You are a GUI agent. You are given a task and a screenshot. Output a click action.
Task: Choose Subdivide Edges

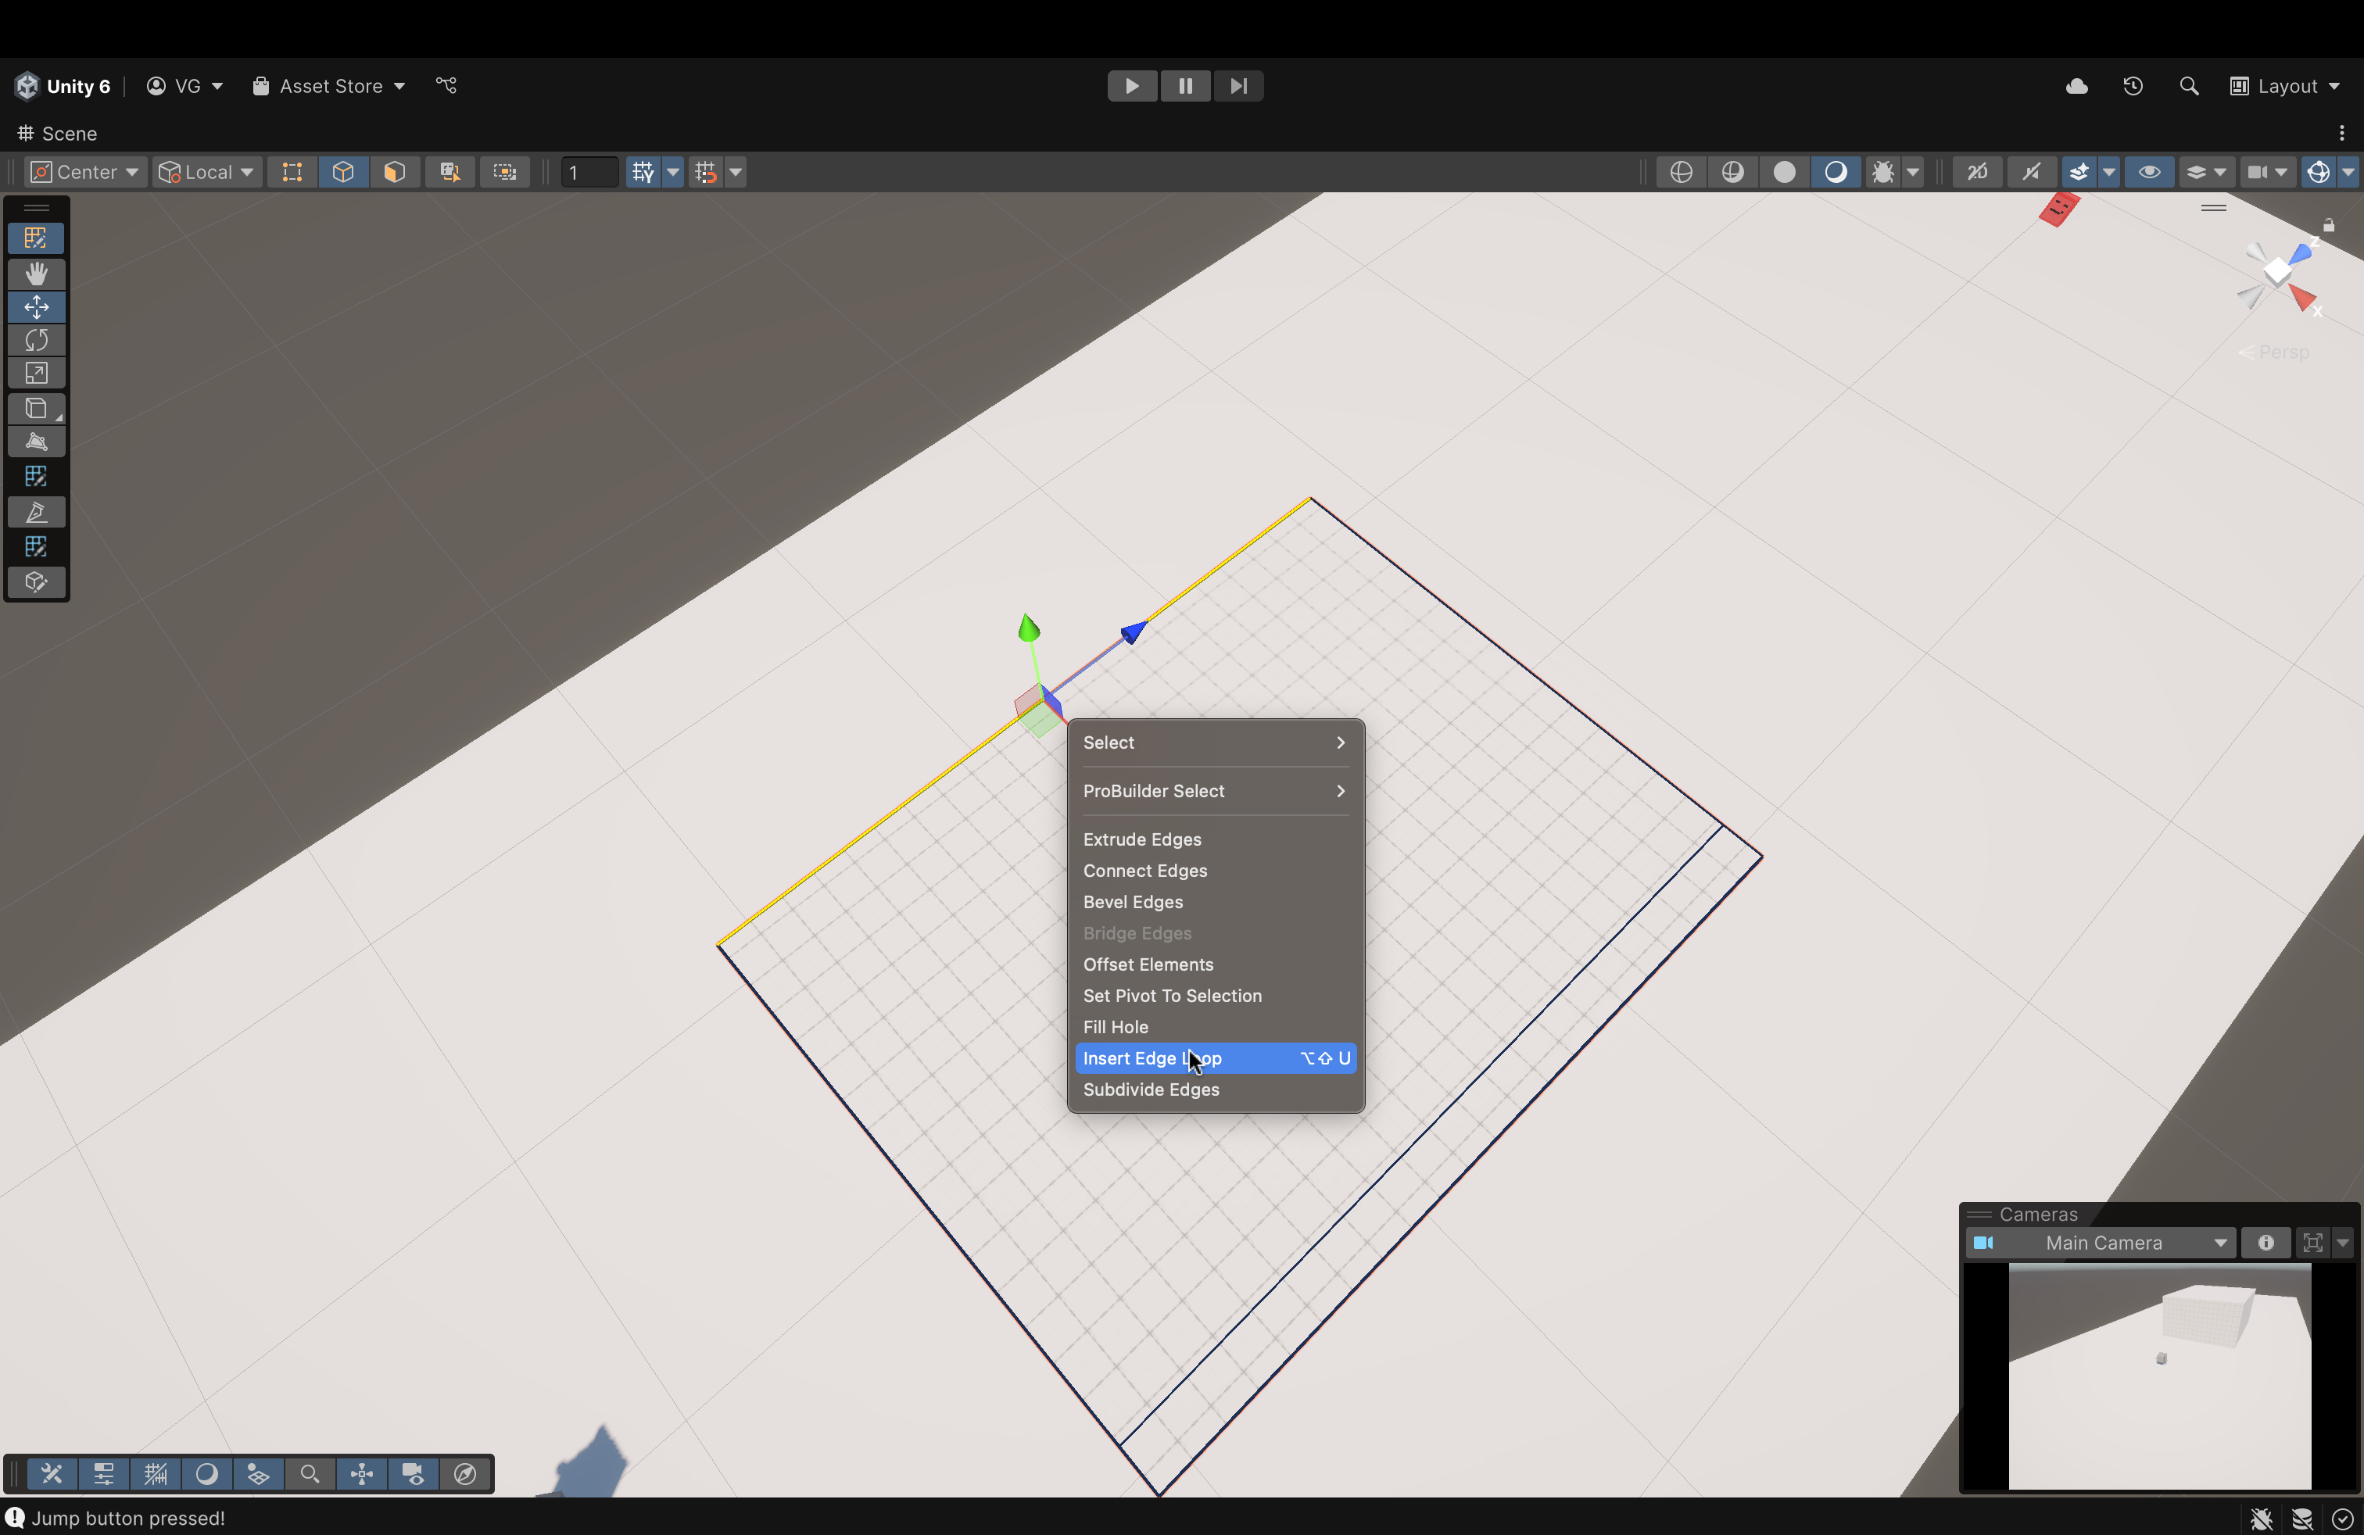click(x=1215, y=1090)
